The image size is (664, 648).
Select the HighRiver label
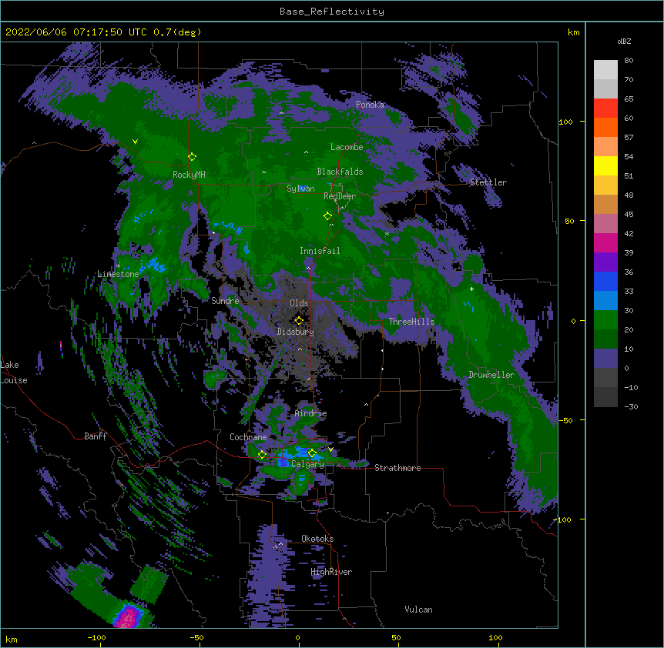pyautogui.click(x=331, y=572)
